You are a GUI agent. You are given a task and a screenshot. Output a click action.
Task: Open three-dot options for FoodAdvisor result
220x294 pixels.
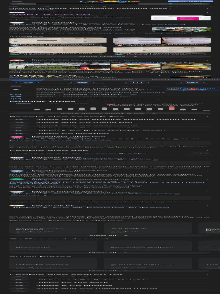pos(207,60)
